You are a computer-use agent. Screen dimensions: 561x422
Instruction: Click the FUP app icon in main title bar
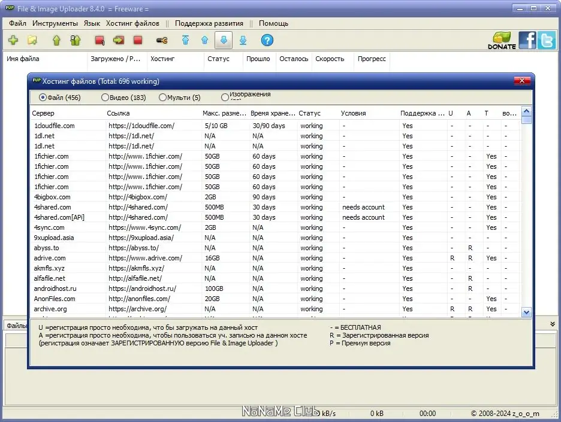click(x=10, y=8)
